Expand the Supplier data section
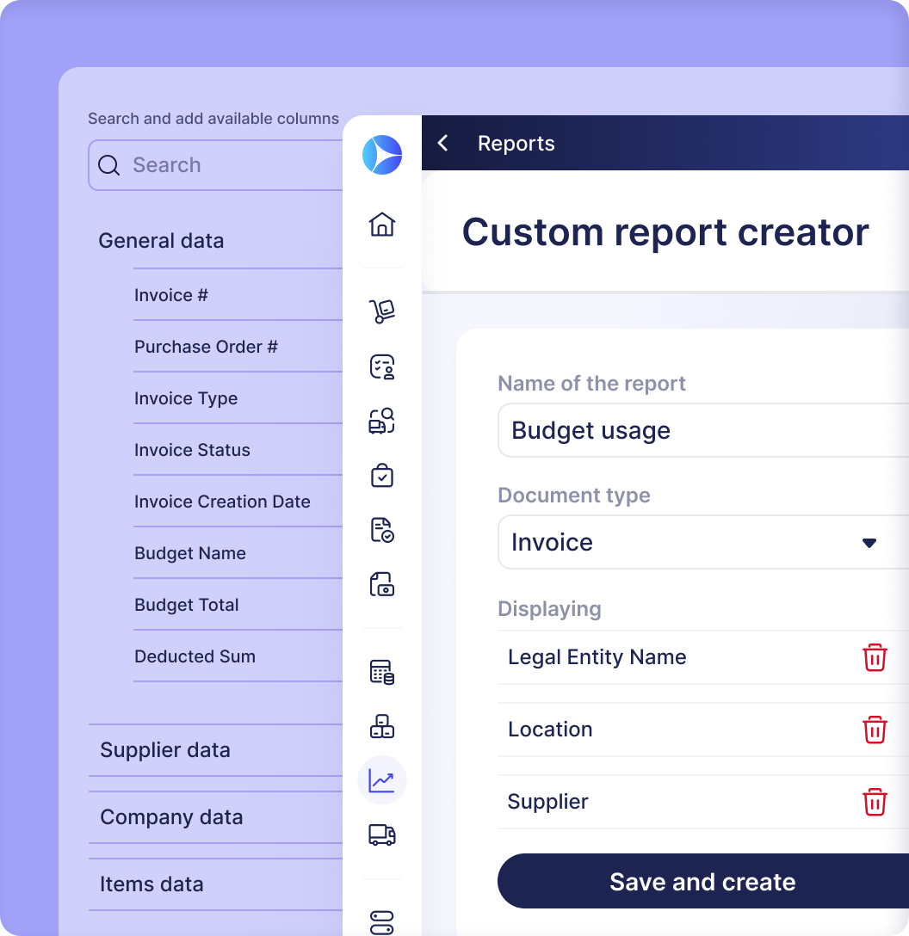Screen dimensions: 909x936 pos(165,750)
